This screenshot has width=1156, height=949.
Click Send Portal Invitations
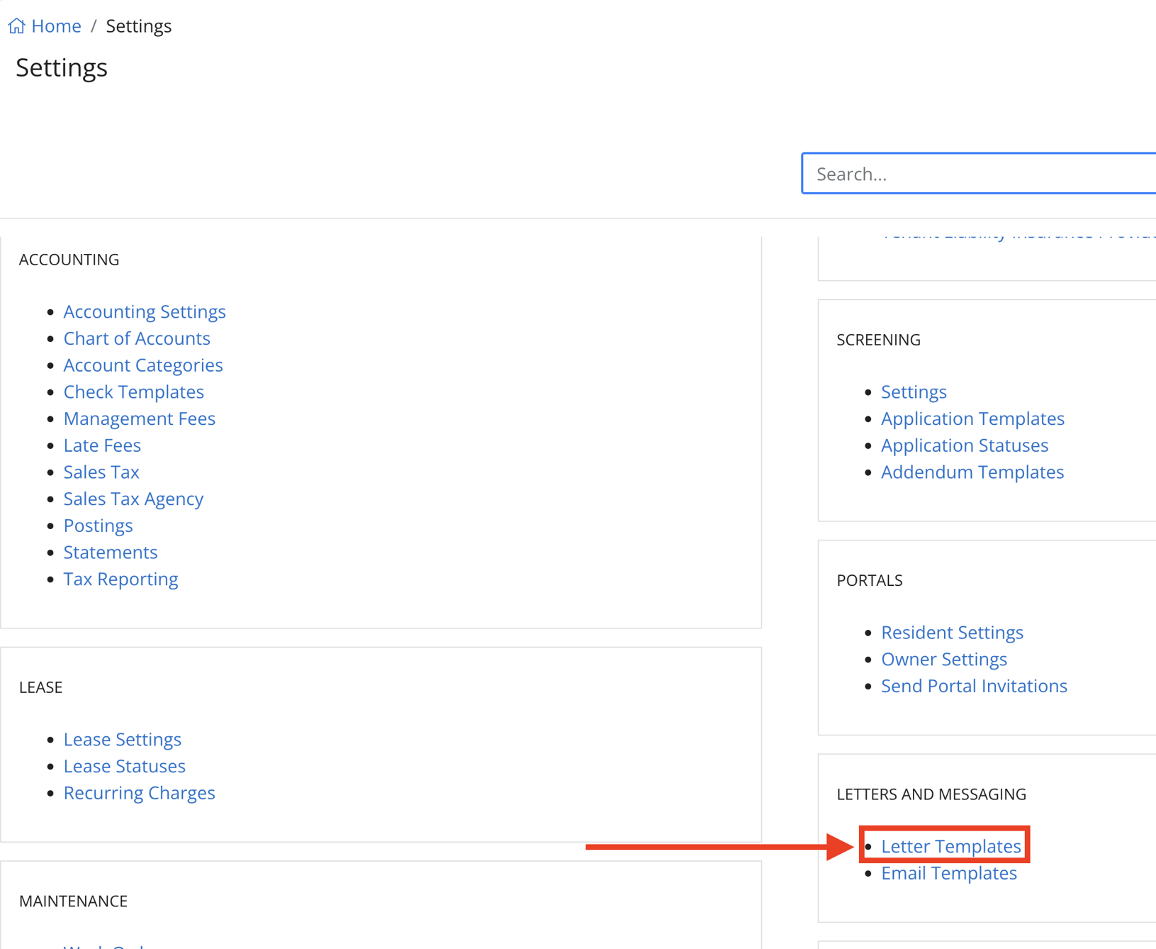pos(973,686)
